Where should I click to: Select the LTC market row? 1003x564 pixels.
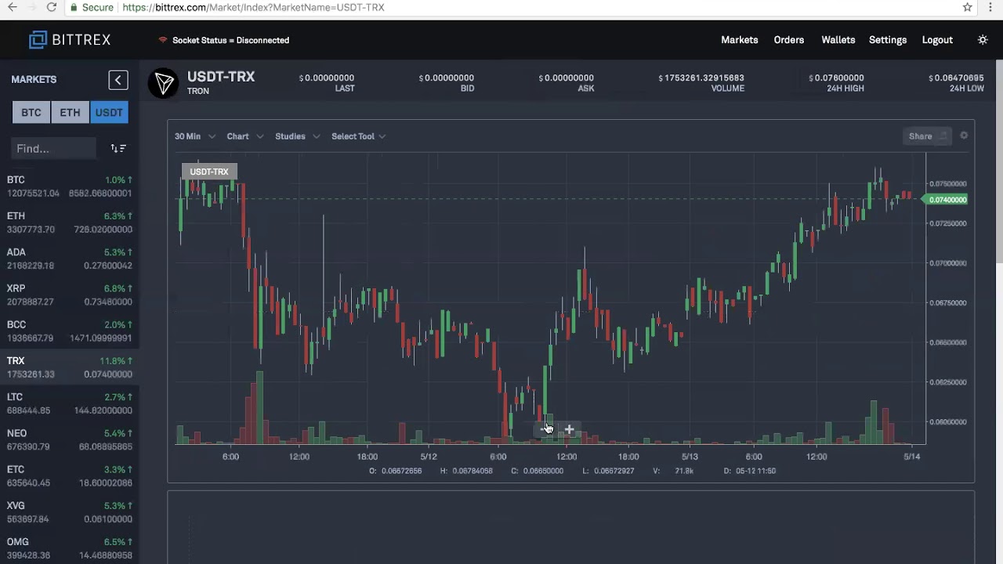[70, 403]
